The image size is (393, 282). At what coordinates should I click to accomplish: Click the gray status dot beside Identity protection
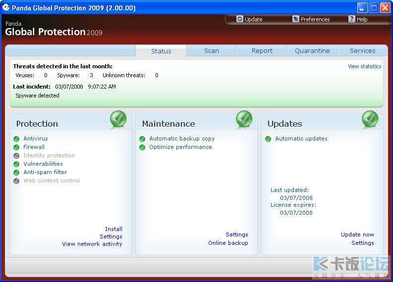[x=16, y=156]
